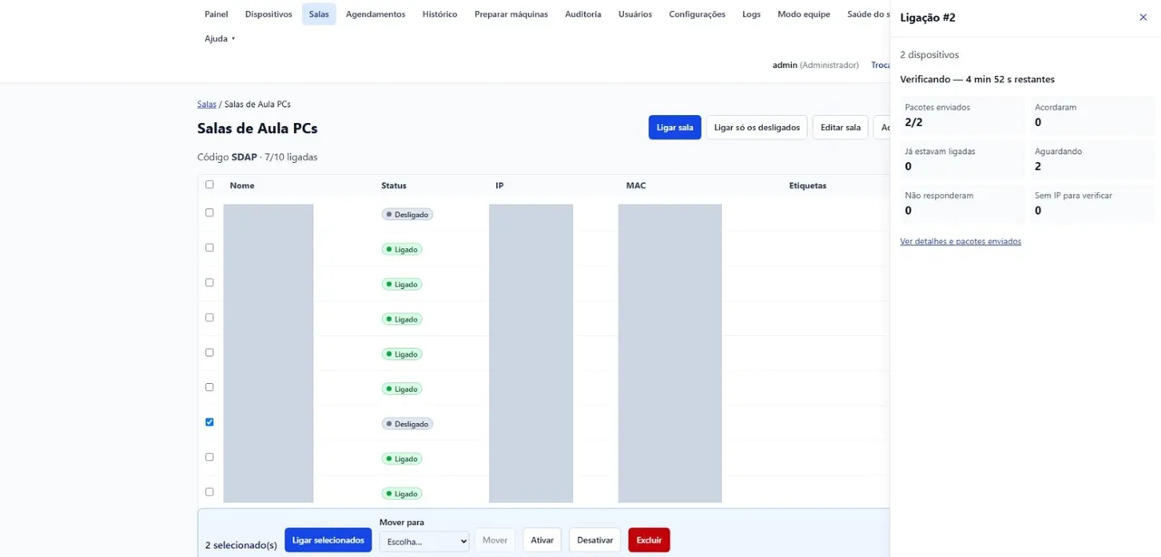
Task: Open Configurações in top navigation
Action: pos(697,14)
